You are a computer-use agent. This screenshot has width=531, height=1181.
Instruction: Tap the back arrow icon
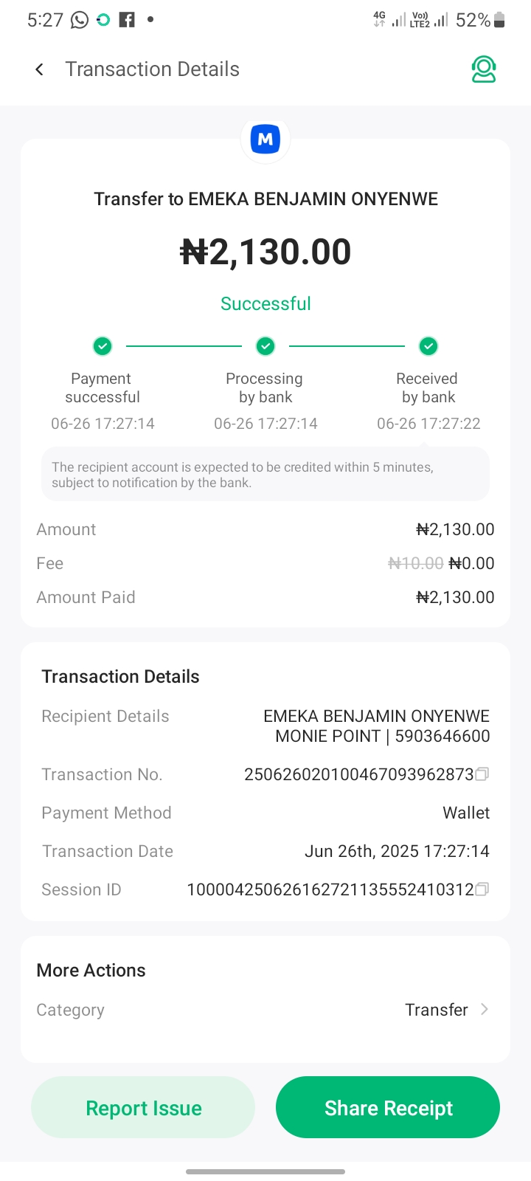[x=40, y=69]
